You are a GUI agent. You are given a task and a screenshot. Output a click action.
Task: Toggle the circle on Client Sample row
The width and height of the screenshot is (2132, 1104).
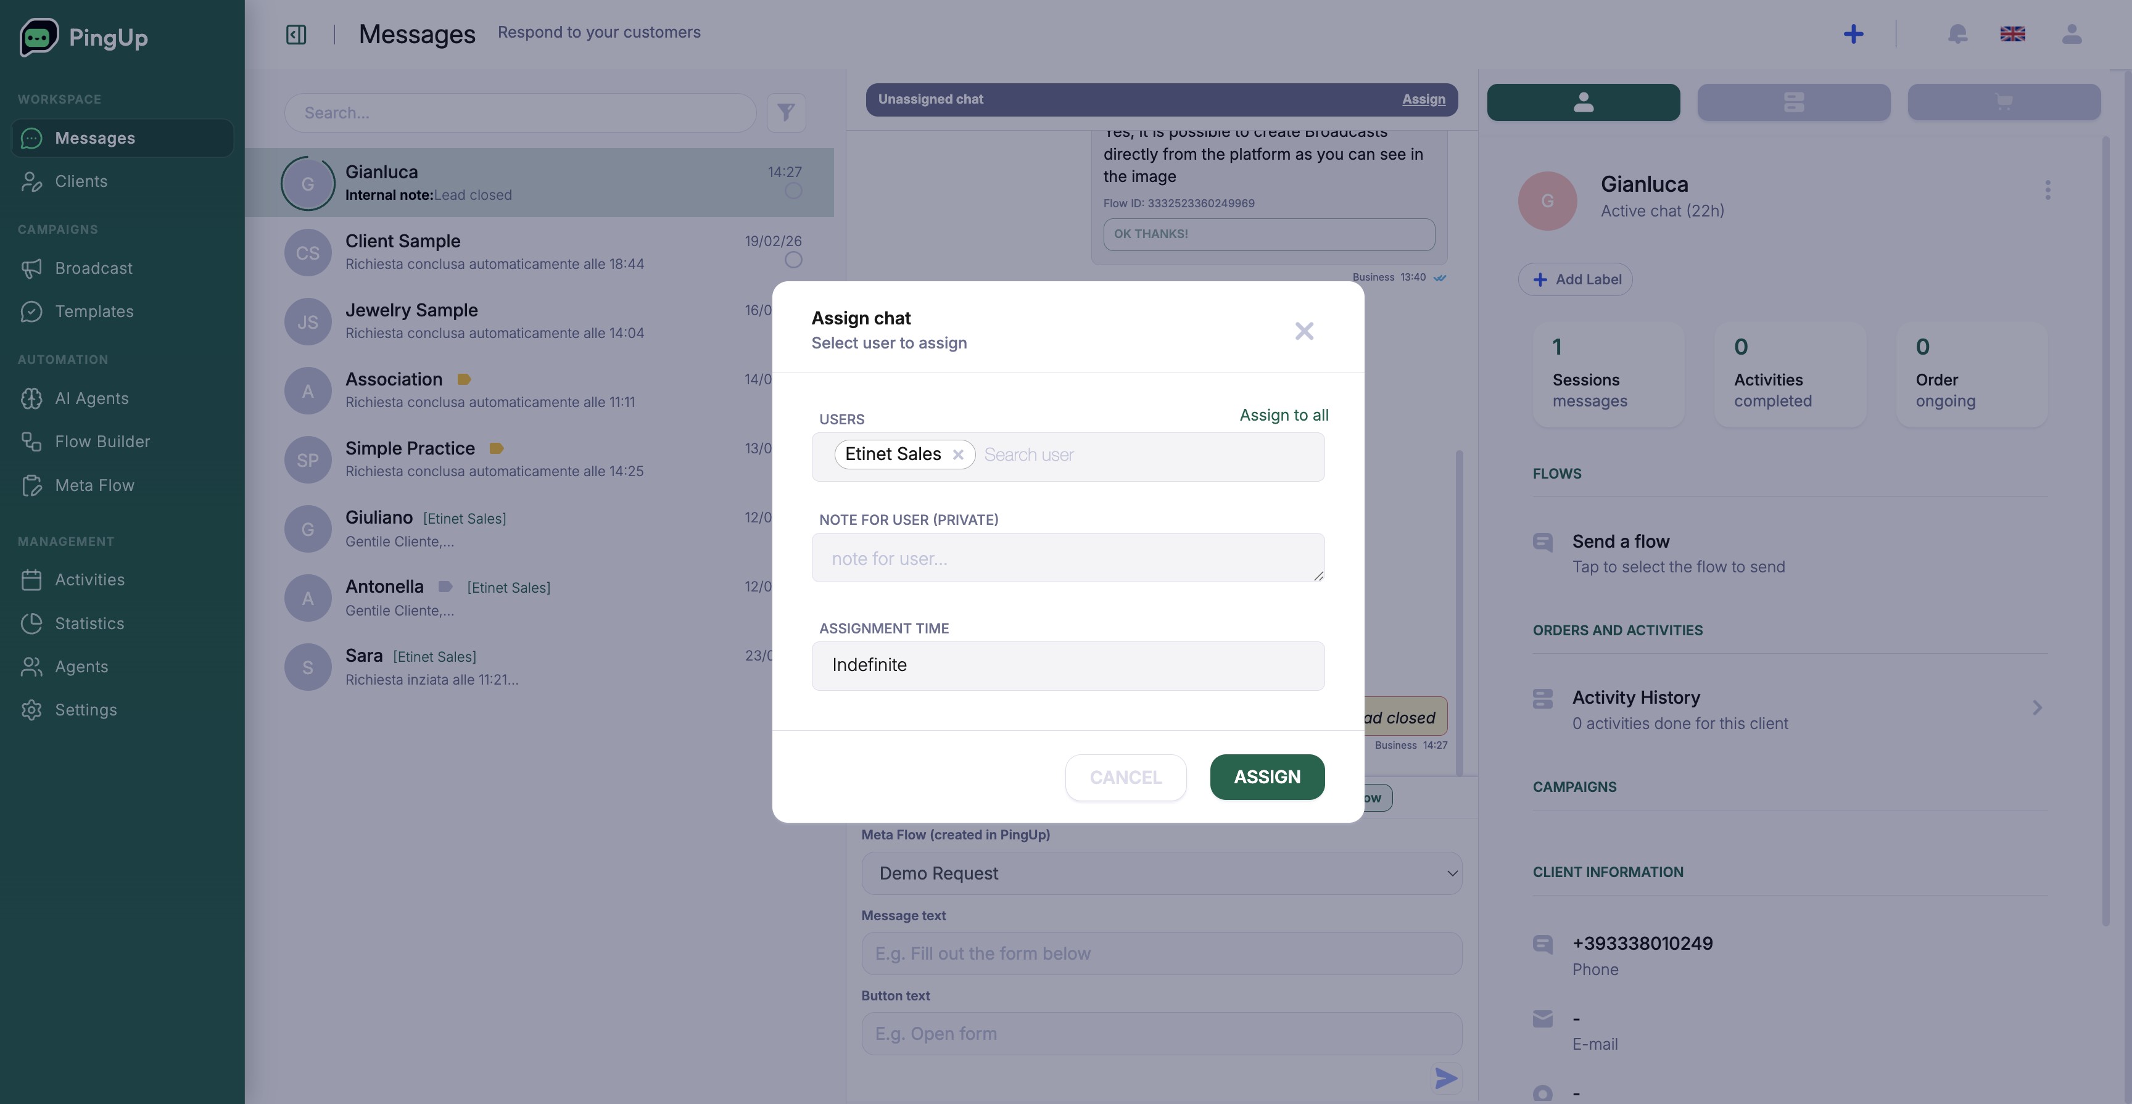pyautogui.click(x=793, y=260)
